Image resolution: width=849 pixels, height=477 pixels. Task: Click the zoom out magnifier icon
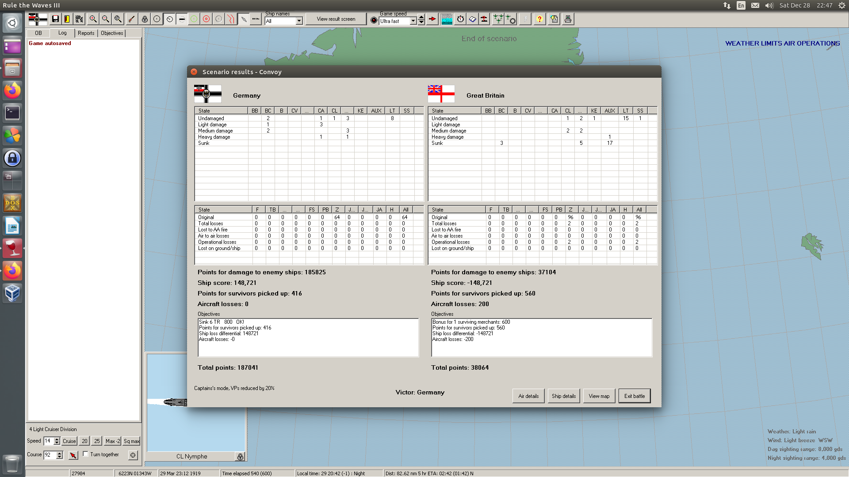105,19
